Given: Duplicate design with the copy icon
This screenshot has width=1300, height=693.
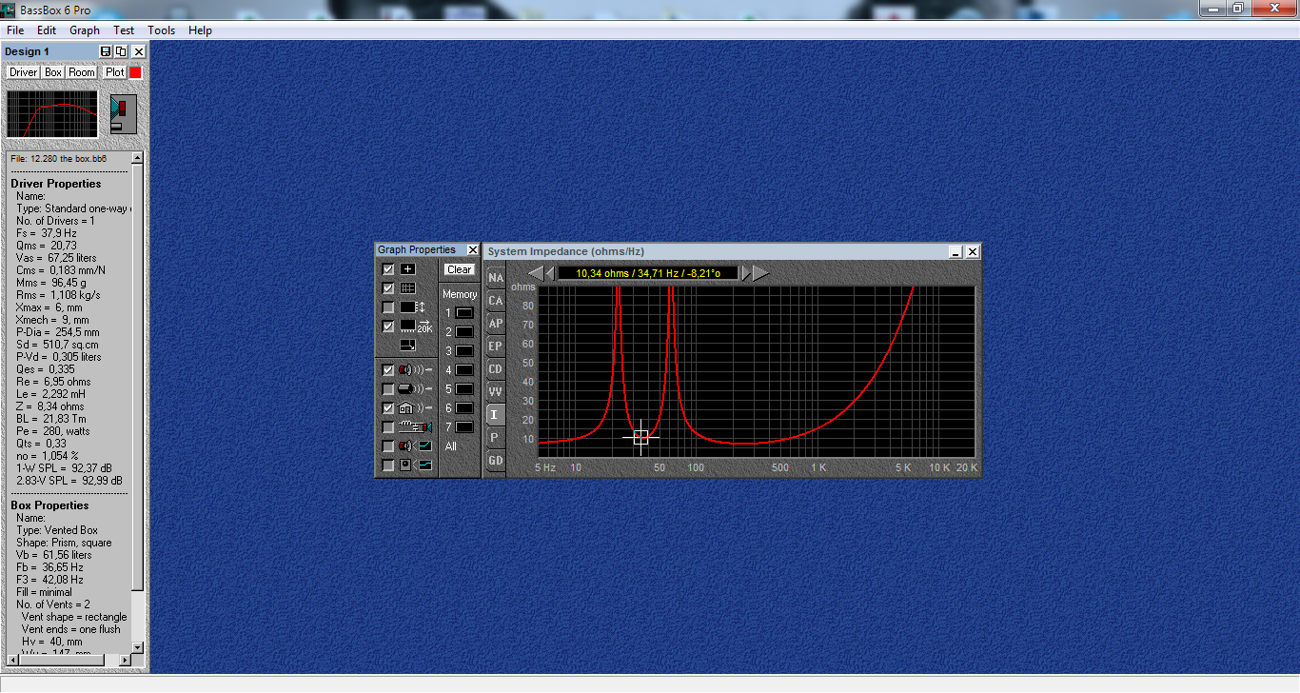Looking at the screenshot, I should click(121, 51).
